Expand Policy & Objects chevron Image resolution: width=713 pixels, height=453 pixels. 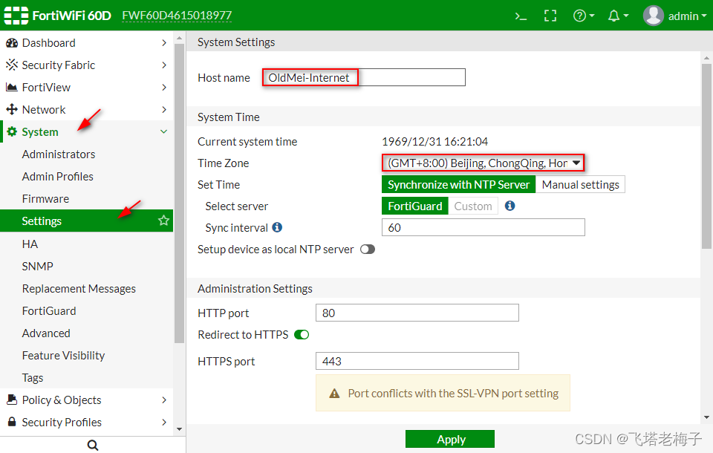(x=164, y=400)
